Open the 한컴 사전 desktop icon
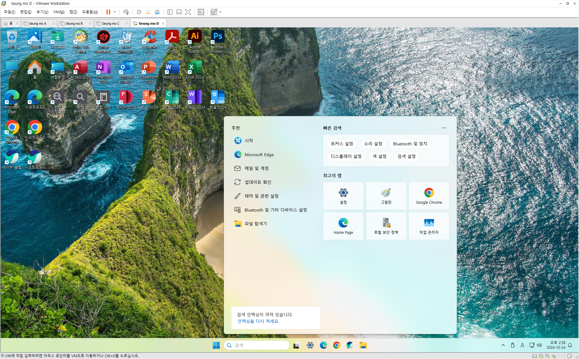 [103, 100]
